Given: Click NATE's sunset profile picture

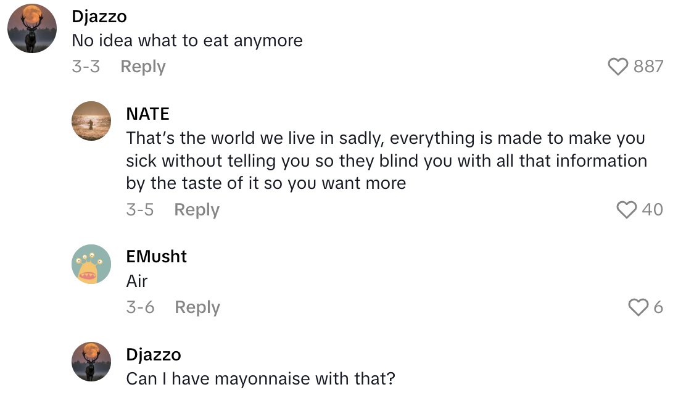Looking at the screenshot, I should tap(91, 121).
